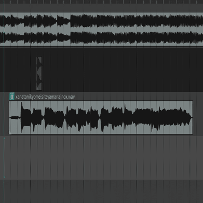Select the small narrow audio clip
The height and width of the screenshot is (203, 203).
(x=39, y=73)
